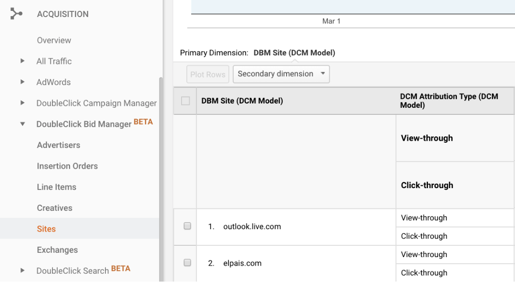This screenshot has height=285, width=515.
Task: Click the Plot Rows button
Action: pyautogui.click(x=208, y=74)
